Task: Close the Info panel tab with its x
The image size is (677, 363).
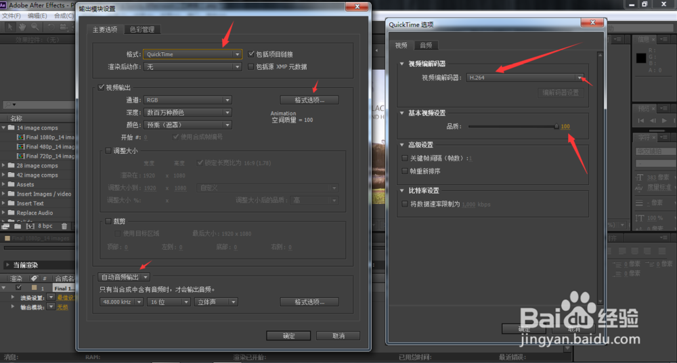Action: click(653, 39)
